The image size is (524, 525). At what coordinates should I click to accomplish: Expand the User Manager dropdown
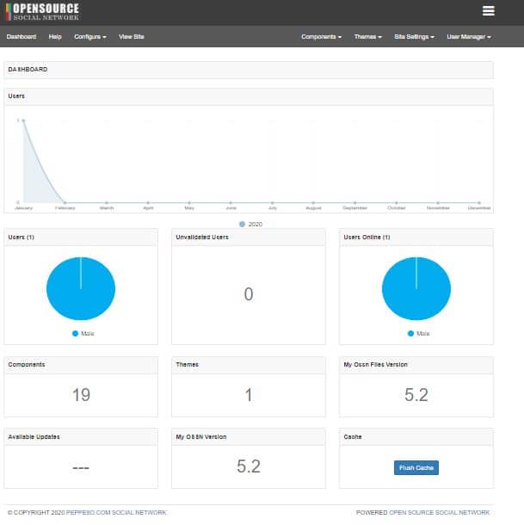coord(468,37)
